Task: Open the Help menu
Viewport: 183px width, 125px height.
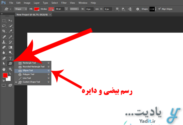Action: [x=93, y=3]
